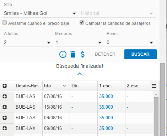The height and width of the screenshot is (136, 167).
Task: Click the 35.000 price for BUE-LAX
Action: click(106, 129)
